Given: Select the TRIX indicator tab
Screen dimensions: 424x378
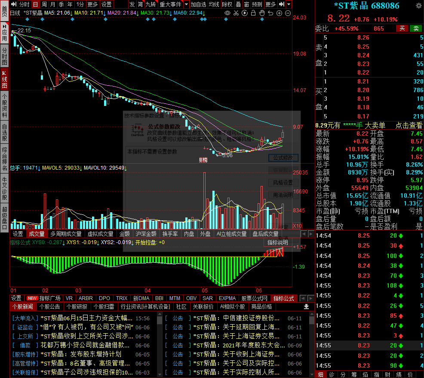Looking at the screenshot, I should [x=122, y=298].
